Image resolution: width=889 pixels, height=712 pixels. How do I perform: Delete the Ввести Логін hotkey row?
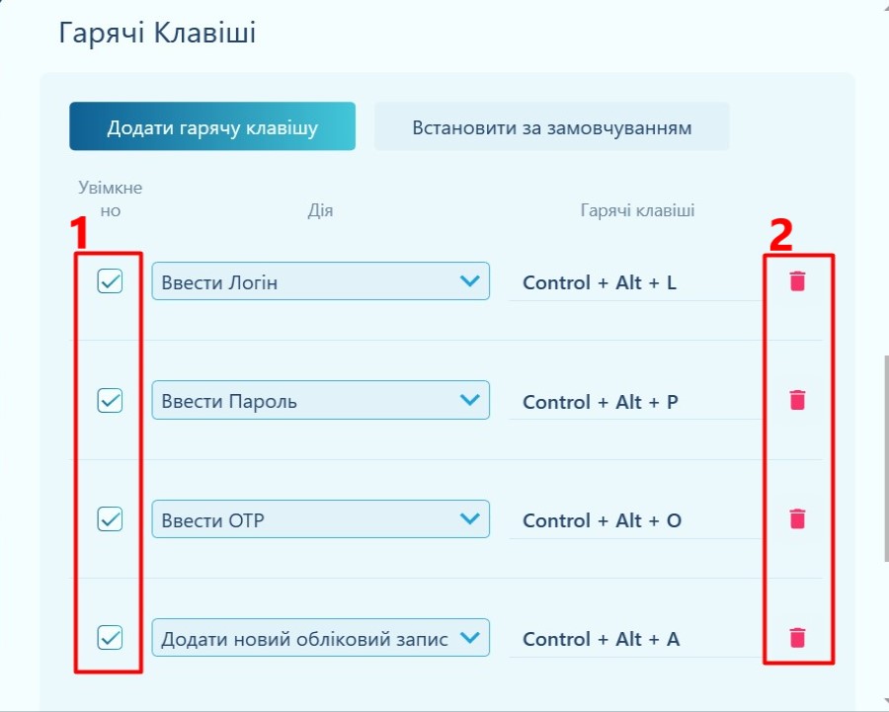(x=798, y=281)
